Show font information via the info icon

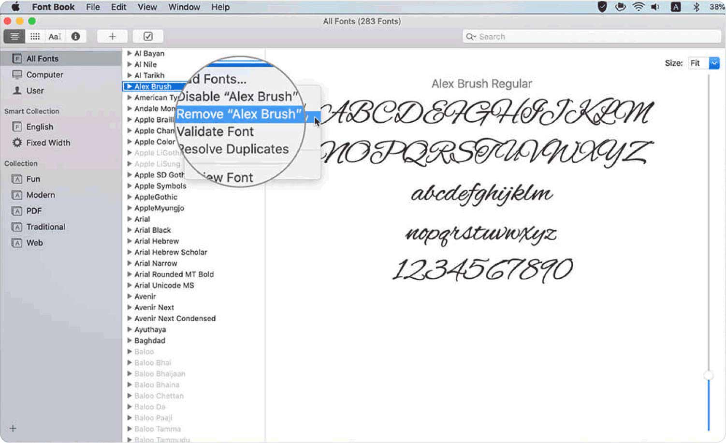pos(75,36)
